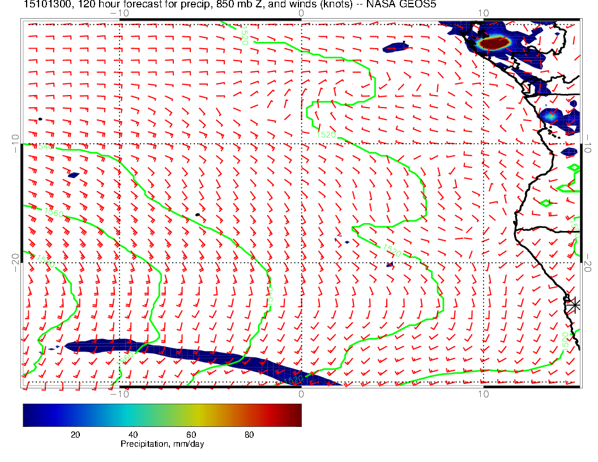Select the "-20" latitude label on the left axis

[15, 260]
